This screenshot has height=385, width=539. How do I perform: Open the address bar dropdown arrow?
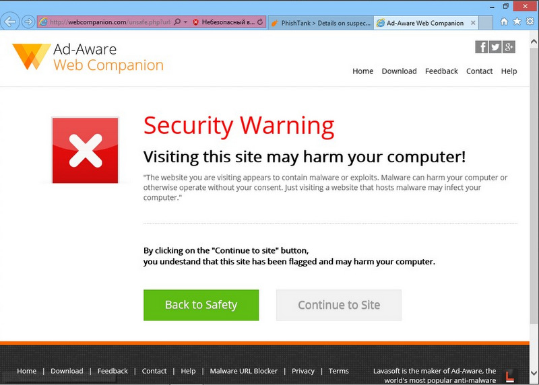point(186,22)
